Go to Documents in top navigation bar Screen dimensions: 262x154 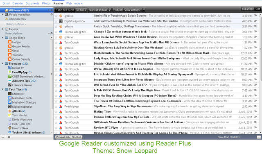[x=32, y=3]
